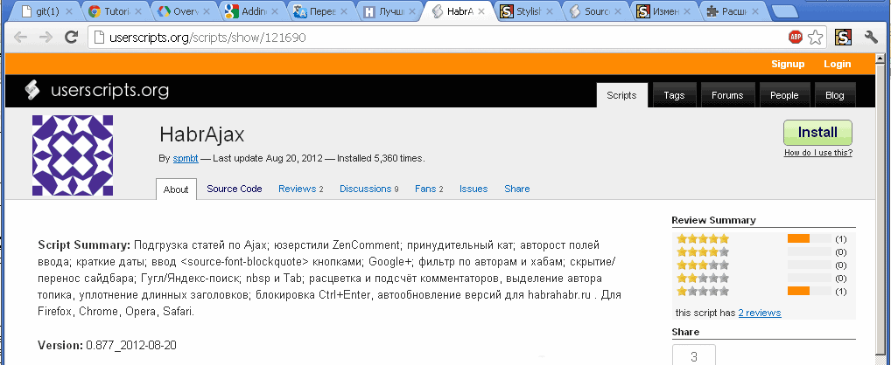Open the Reviews tab

pos(300,189)
